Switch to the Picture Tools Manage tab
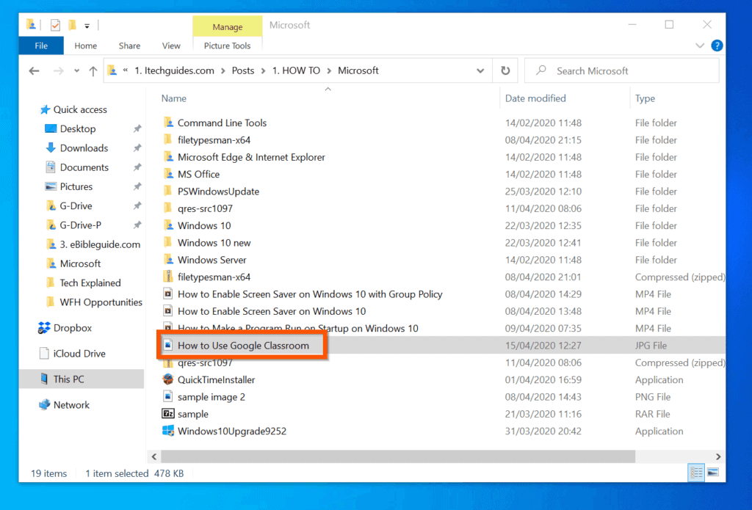The image size is (752, 510). point(227,25)
